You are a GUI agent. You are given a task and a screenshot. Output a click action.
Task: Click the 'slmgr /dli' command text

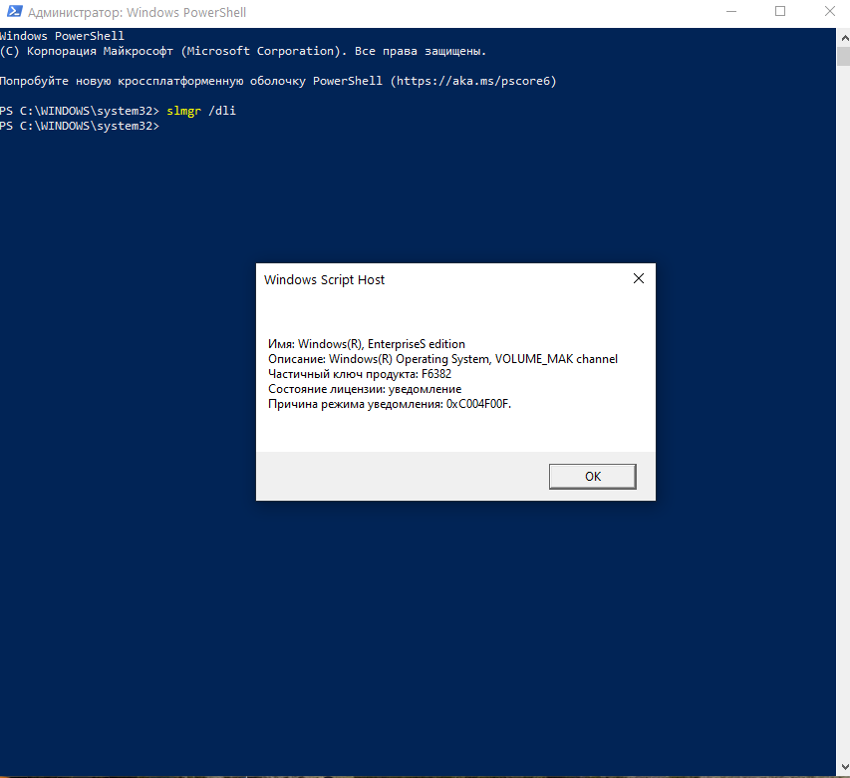(x=201, y=111)
